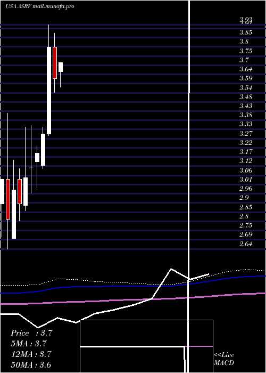Click the peak of the thick white line
The image size is (266, 373).
click(171, 269)
